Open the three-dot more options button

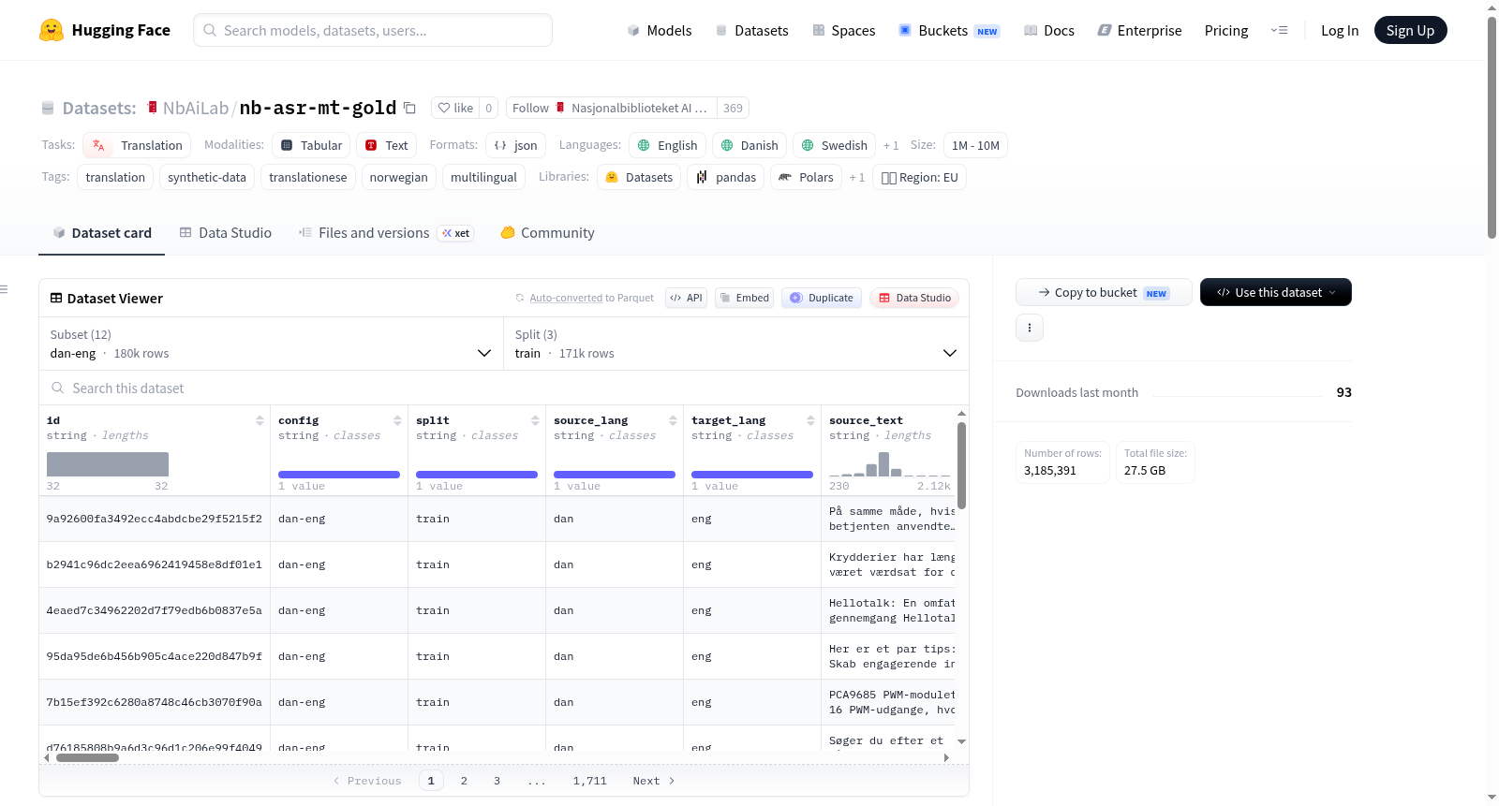pos(1030,328)
